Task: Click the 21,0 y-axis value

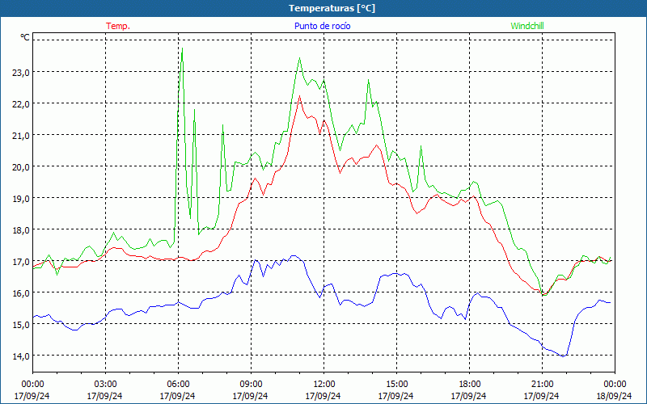Action: click(21, 136)
